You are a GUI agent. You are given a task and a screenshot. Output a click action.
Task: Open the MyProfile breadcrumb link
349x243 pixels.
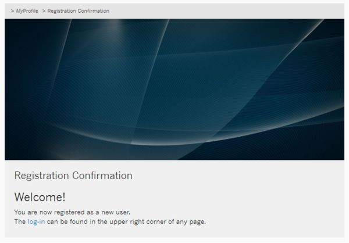point(27,11)
